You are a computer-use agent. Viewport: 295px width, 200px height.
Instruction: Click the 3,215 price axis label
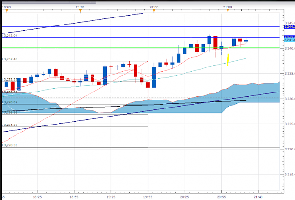[x=290, y=175]
